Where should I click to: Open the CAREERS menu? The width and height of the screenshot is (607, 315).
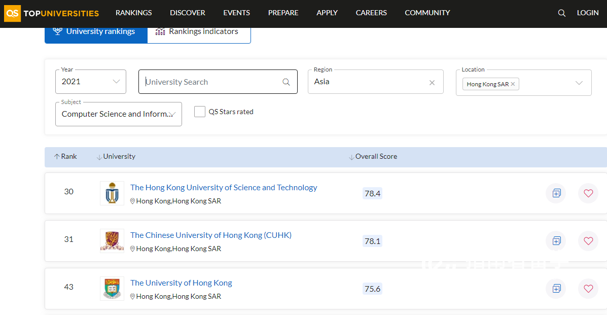point(371,13)
